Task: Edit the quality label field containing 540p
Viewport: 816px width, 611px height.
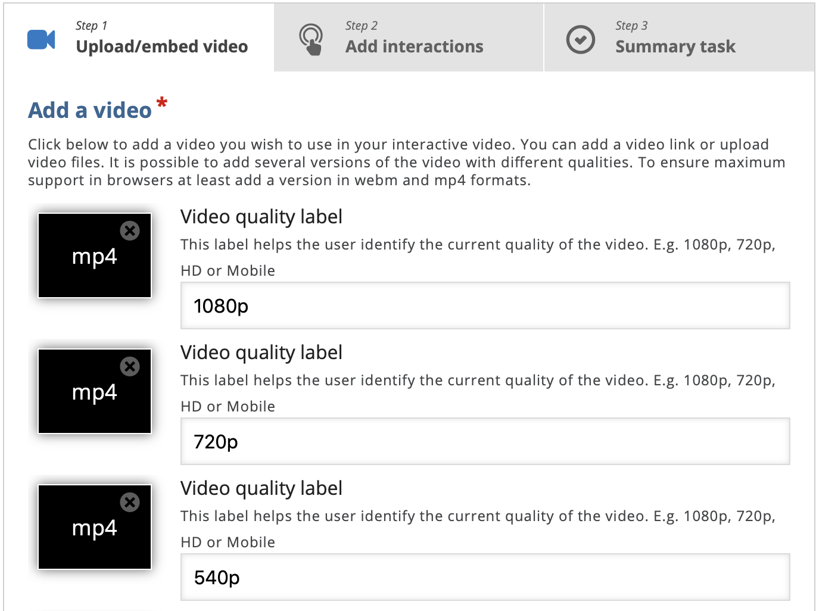Action: coord(485,577)
